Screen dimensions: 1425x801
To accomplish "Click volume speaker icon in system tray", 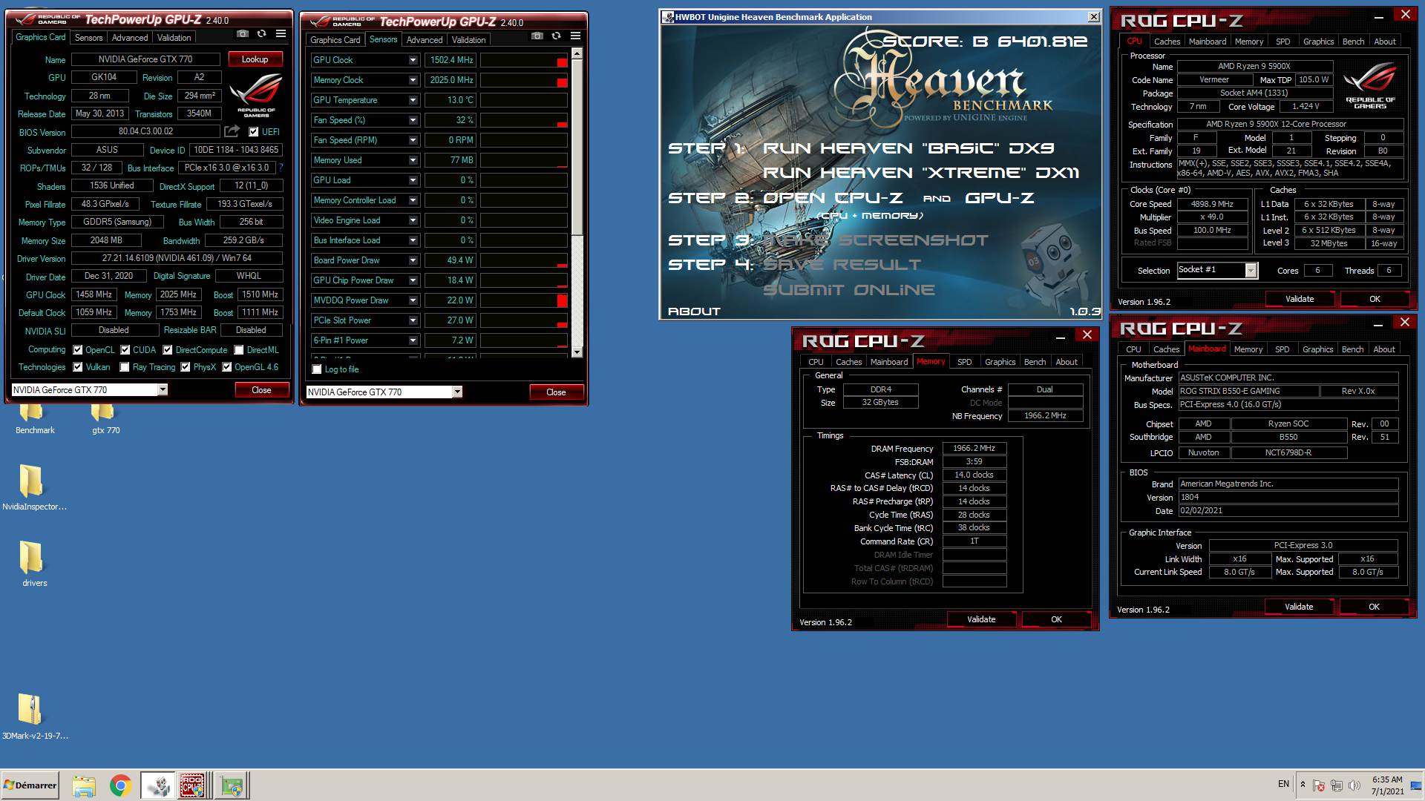I will 1354,785.
